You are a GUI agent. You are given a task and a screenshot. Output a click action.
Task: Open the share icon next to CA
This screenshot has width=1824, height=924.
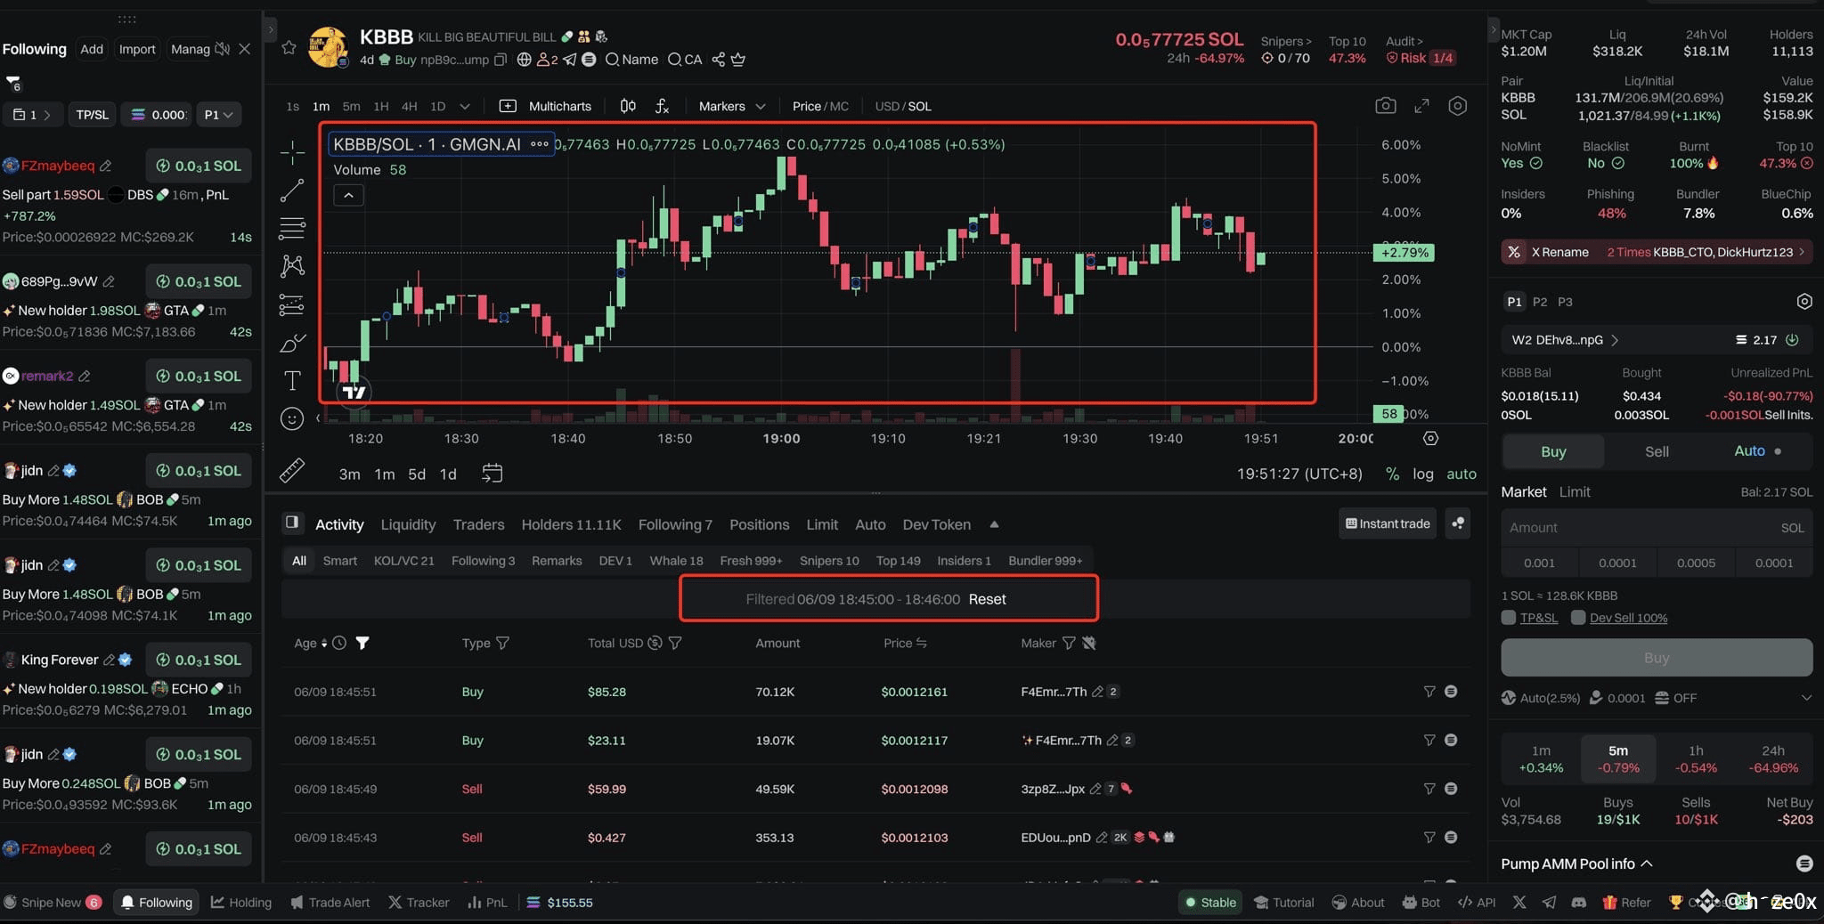(x=718, y=60)
